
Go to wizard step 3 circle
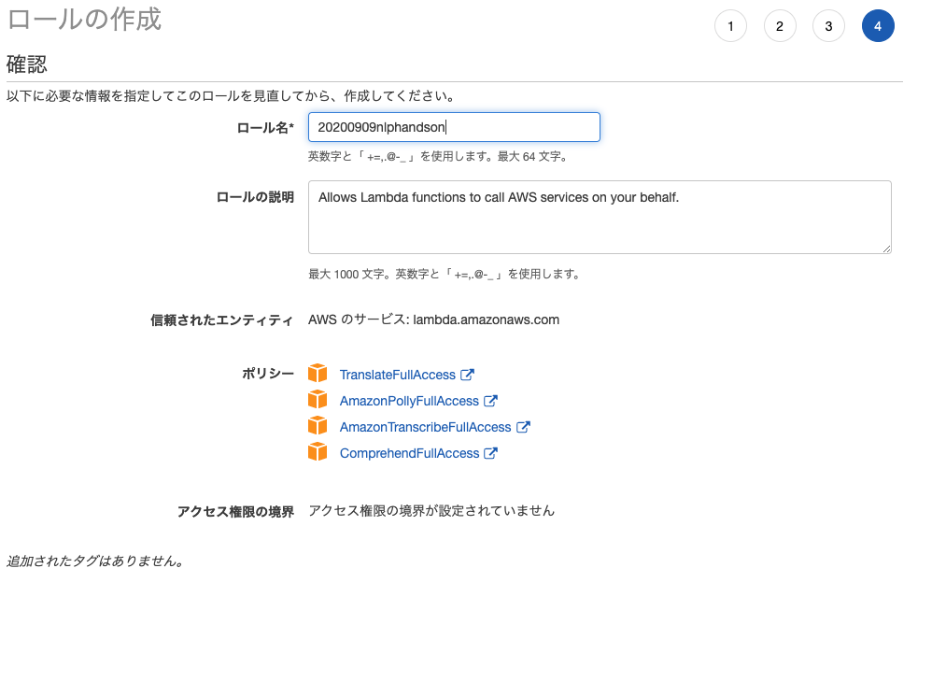pyautogui.click(x=828, y=26)
